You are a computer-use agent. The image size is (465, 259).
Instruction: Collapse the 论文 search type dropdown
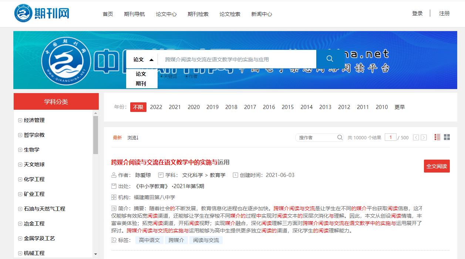(x=143, y=59)
